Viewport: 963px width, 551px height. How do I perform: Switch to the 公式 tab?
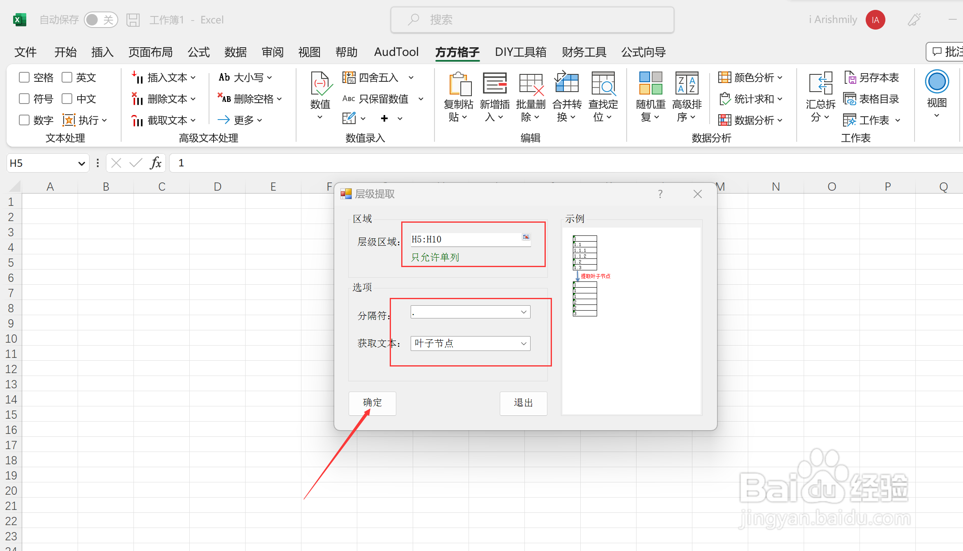click(199, 52)
